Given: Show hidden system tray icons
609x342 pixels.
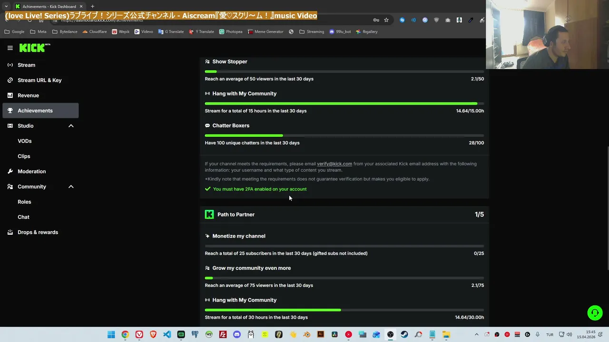Looking at the screenshot, I should coord(477,334).
